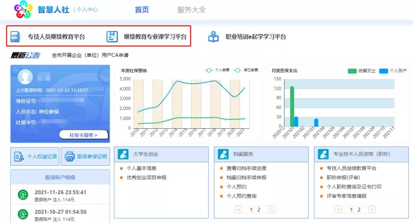Click the 个人权益记录 document icon
413x223 pixels.
19,157
